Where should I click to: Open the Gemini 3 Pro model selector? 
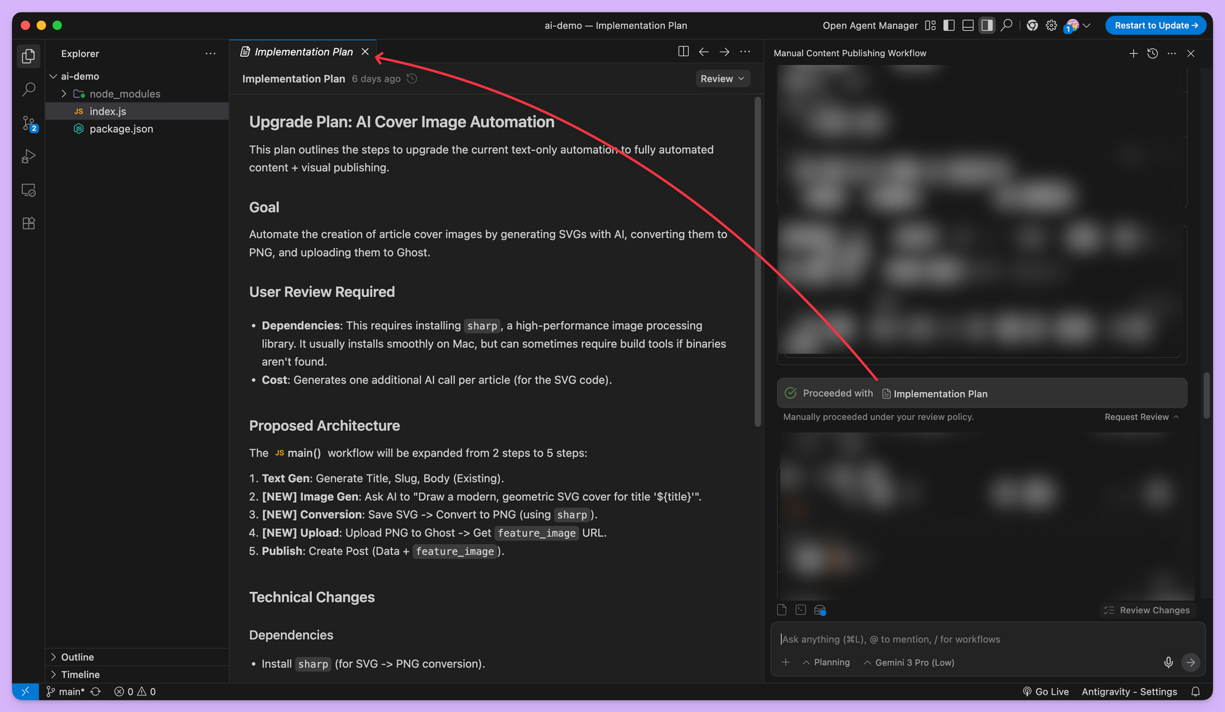909,662
